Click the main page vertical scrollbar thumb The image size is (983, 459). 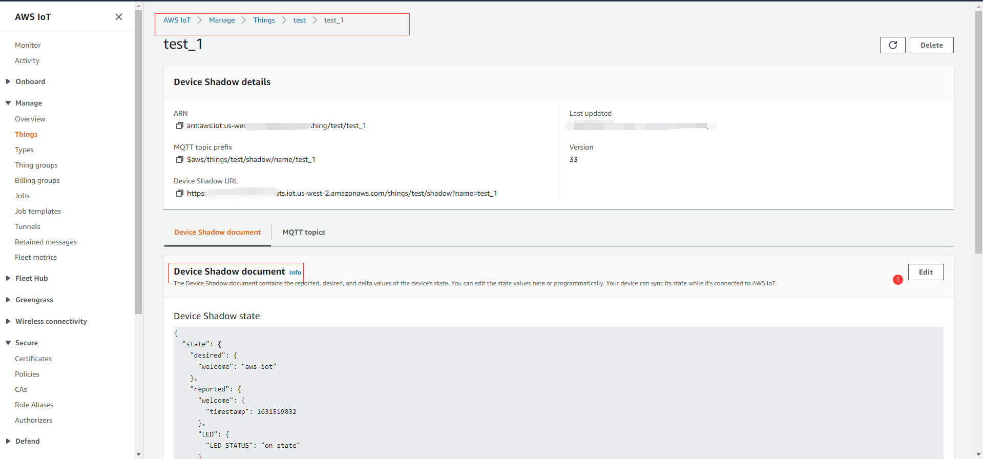[978, 132]
